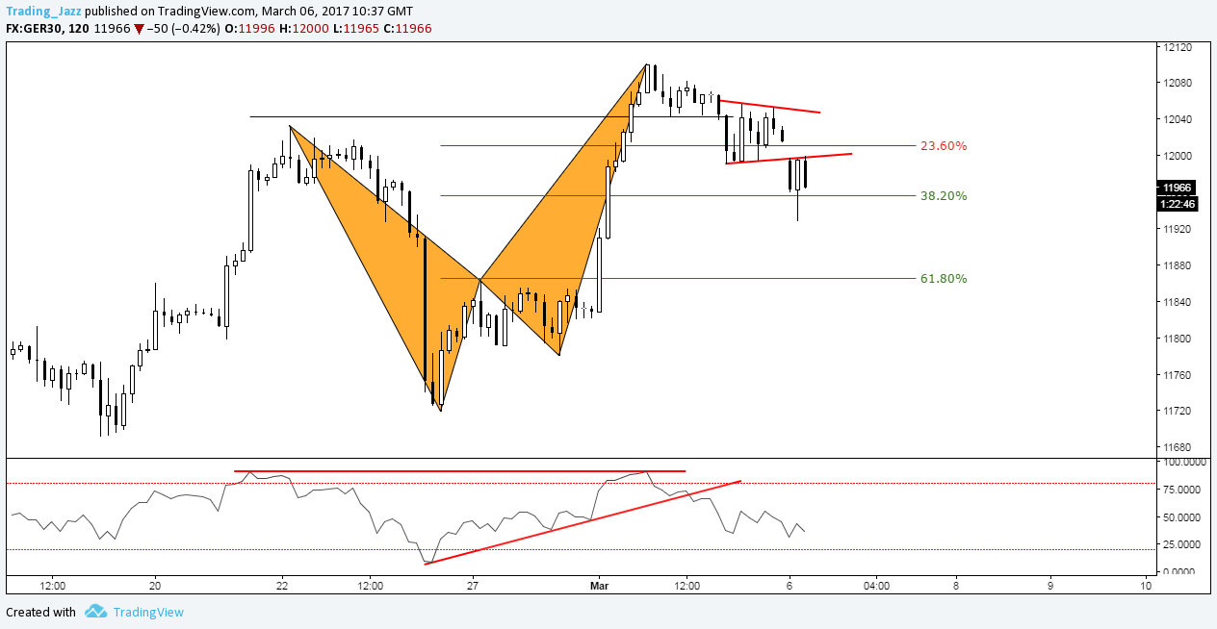
Task: Click the 11680 price axis label
Action: point(1178,447)
